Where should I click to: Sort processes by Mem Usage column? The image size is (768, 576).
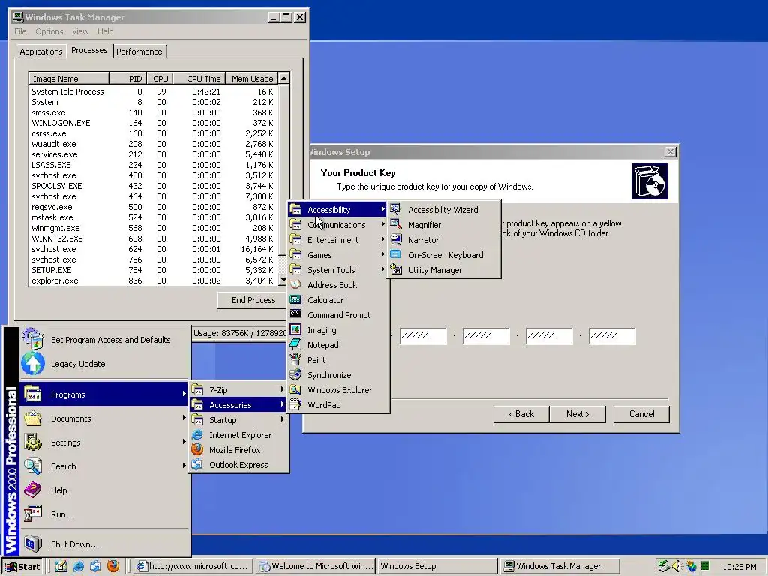click(x=252, y=78)
